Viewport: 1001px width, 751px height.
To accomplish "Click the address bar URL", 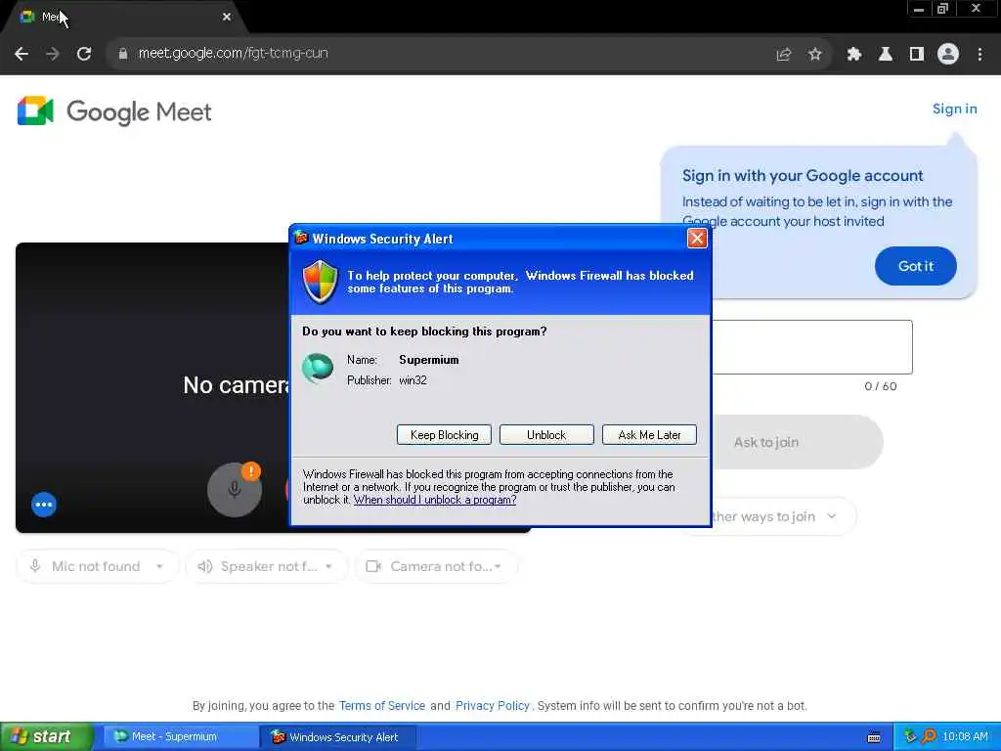I will tap(233, 54).
